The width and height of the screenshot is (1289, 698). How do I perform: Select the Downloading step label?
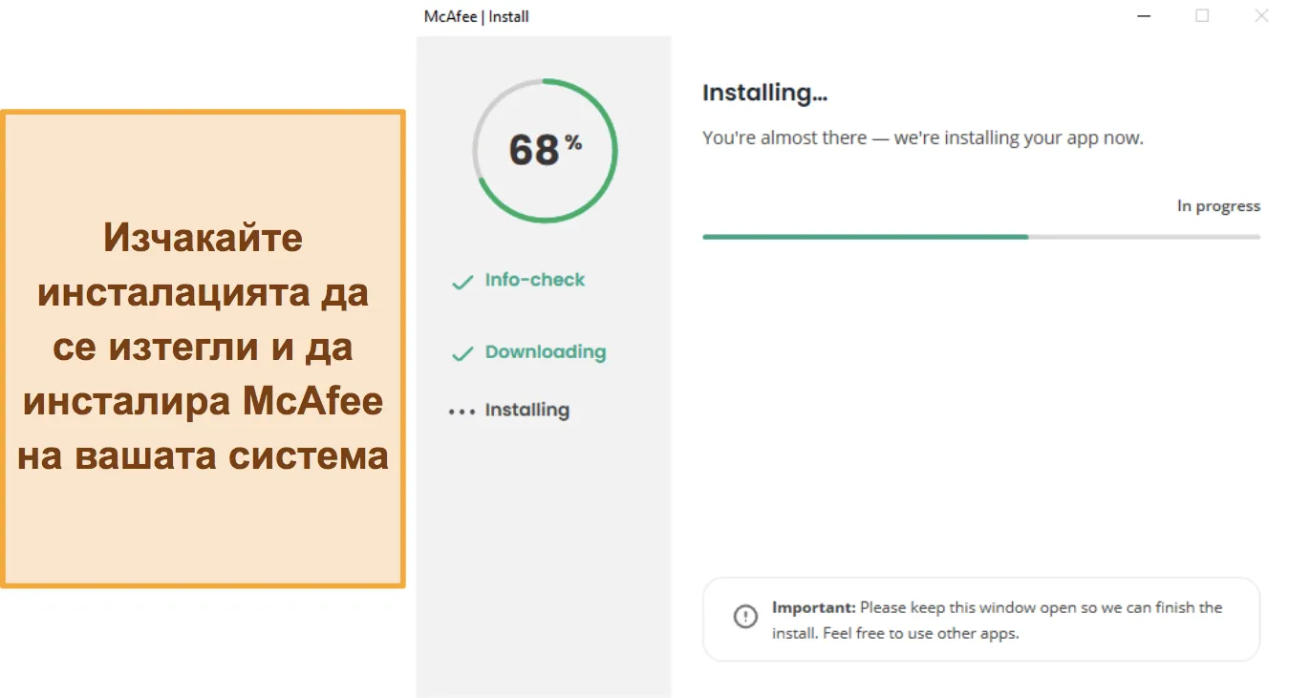[x=546, y=351]
